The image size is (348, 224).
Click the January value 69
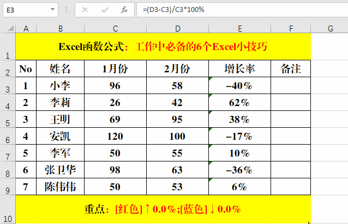(116, 119)
